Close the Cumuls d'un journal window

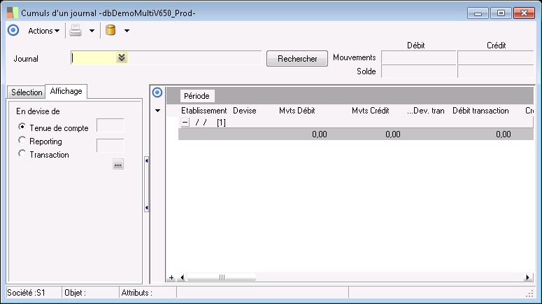(524, 13)
